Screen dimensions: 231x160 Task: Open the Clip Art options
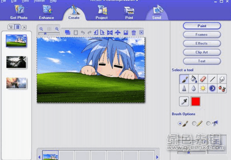202,52
